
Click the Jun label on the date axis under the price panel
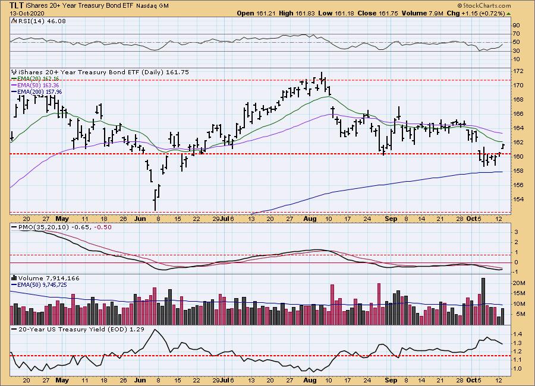click(x=140, y=219)
